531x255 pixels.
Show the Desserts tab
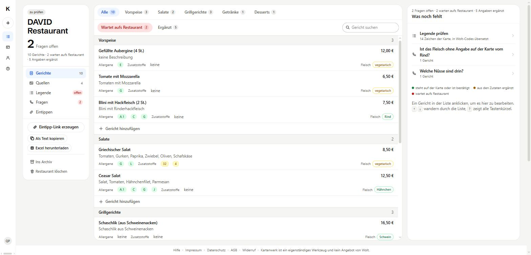[x=265, y=12]
